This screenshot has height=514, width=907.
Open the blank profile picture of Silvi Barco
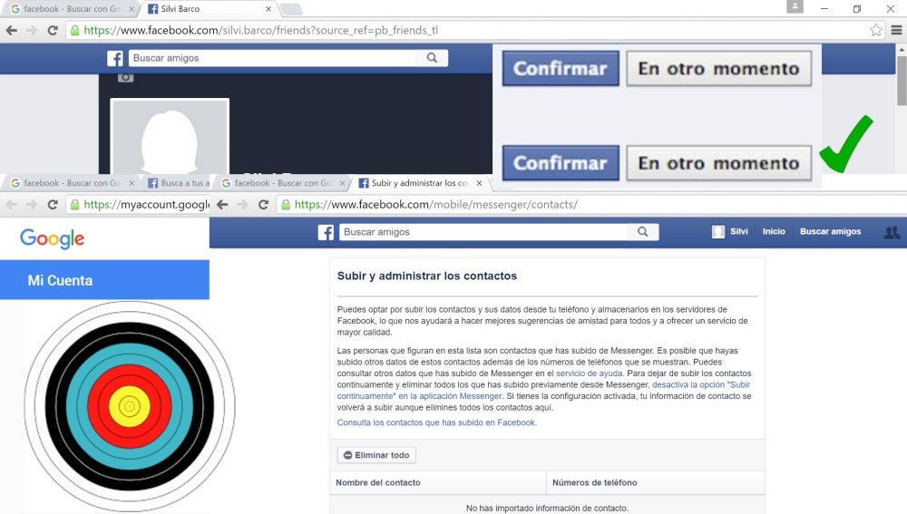pos(170,137)
